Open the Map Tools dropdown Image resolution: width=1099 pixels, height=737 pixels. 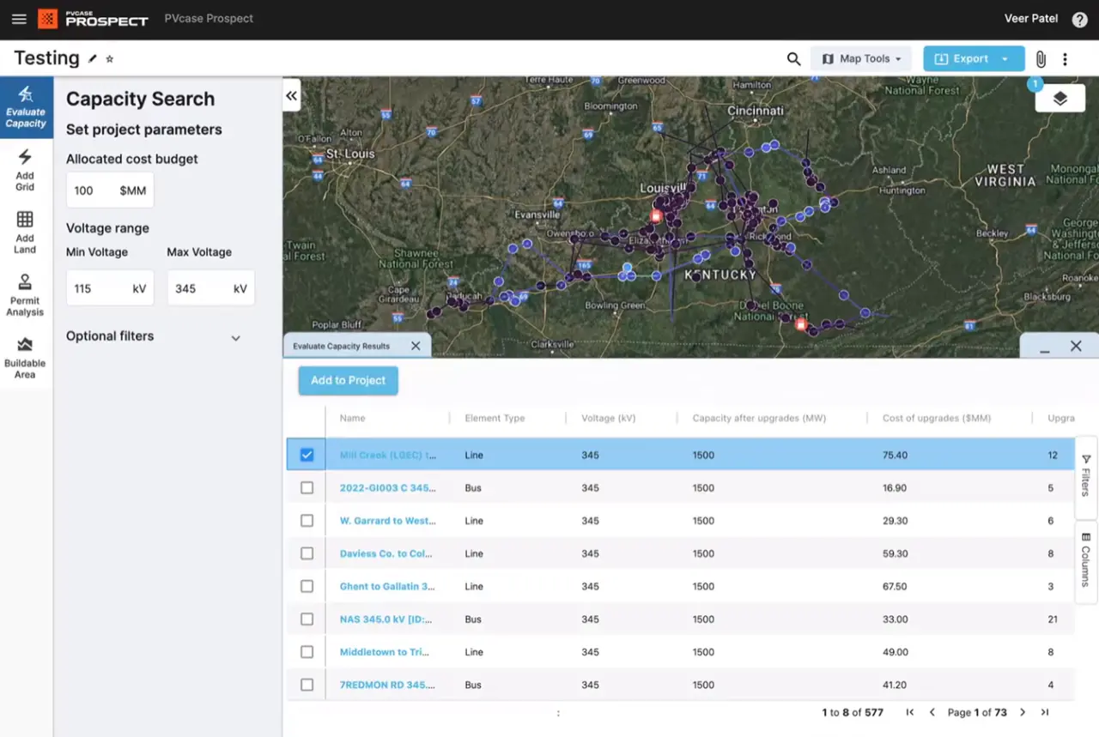(x=861, y=59)
